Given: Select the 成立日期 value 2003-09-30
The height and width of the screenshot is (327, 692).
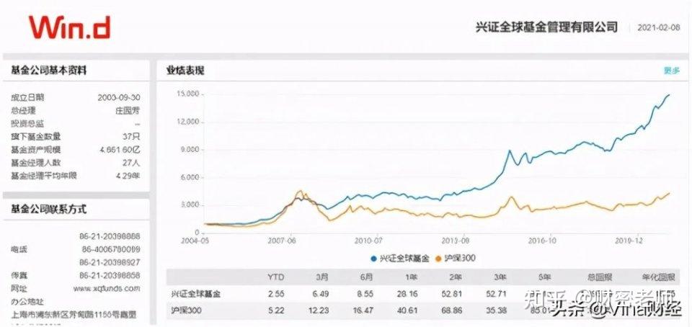Looking at the screenshot, I should coord(119,97).
